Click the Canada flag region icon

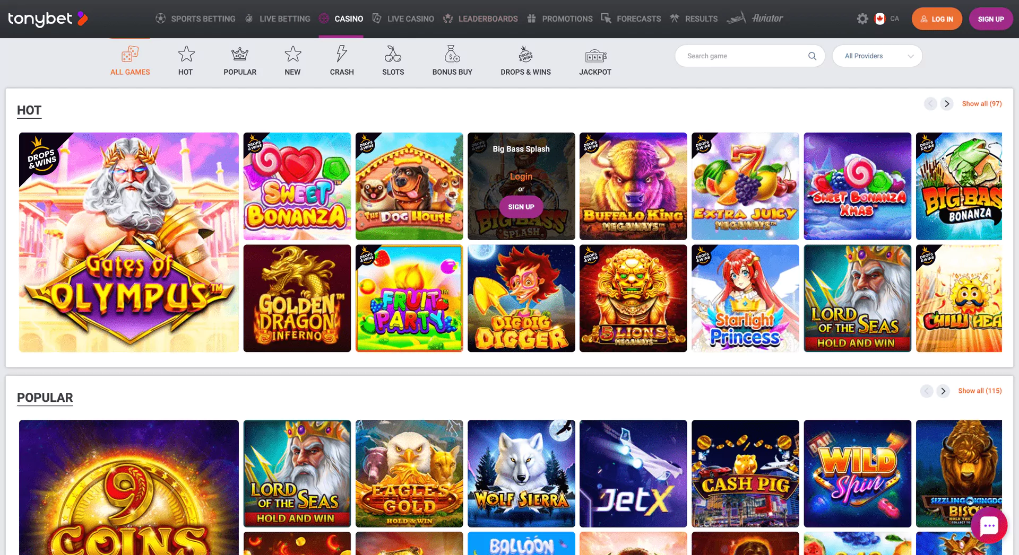880,19
